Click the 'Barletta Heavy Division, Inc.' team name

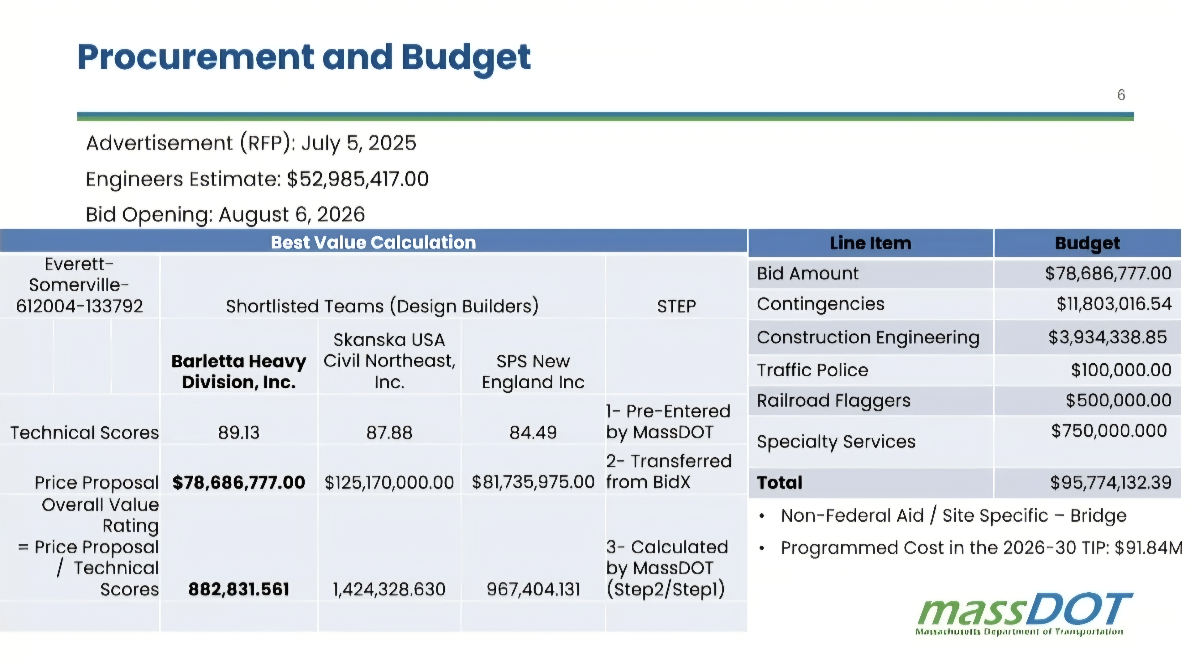tap(239, 372)
